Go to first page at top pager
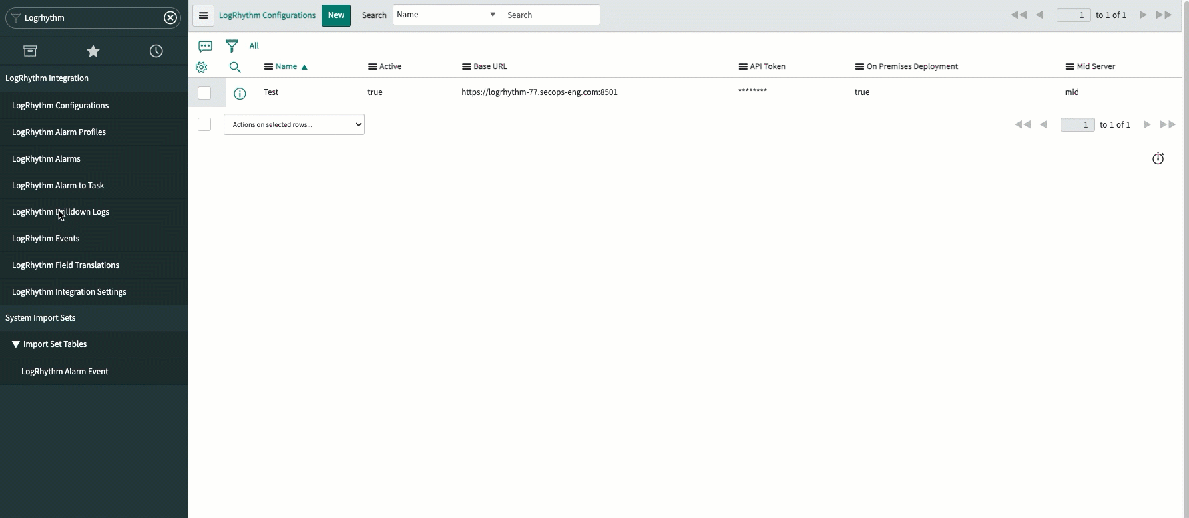 tap(1019, 15)
